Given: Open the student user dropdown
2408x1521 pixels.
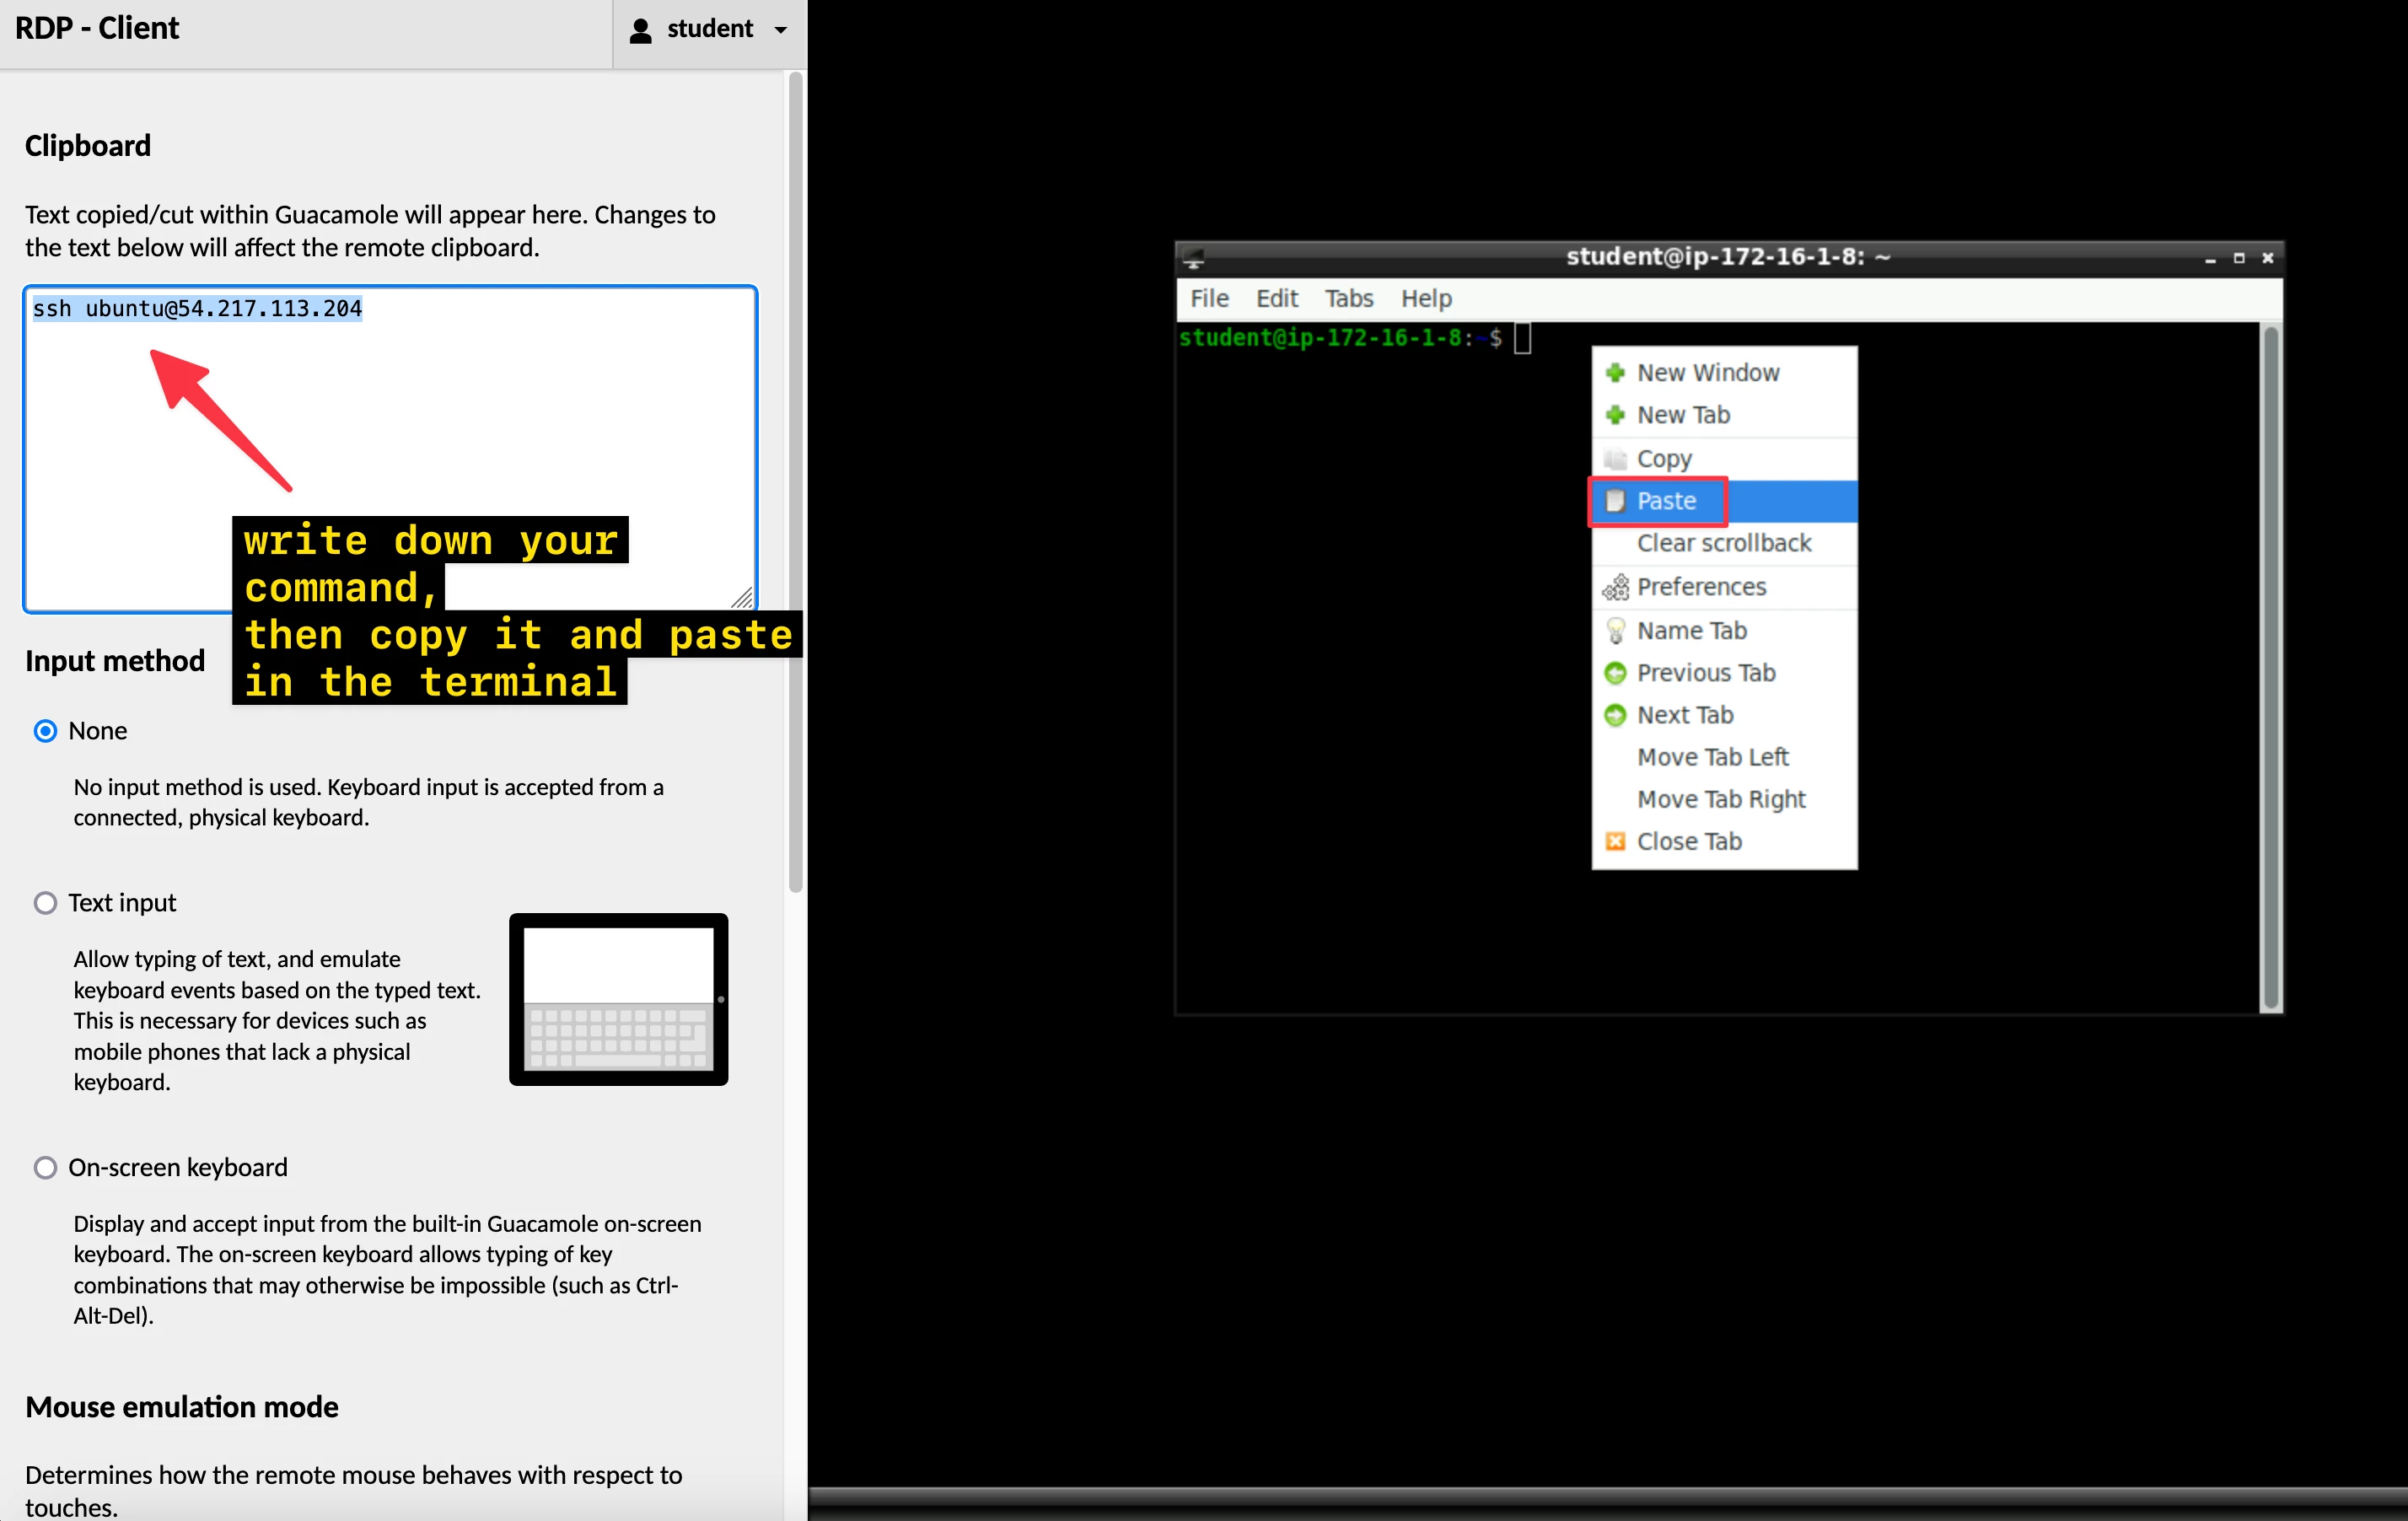Looking at the screenshot, I should coord(709,29).
